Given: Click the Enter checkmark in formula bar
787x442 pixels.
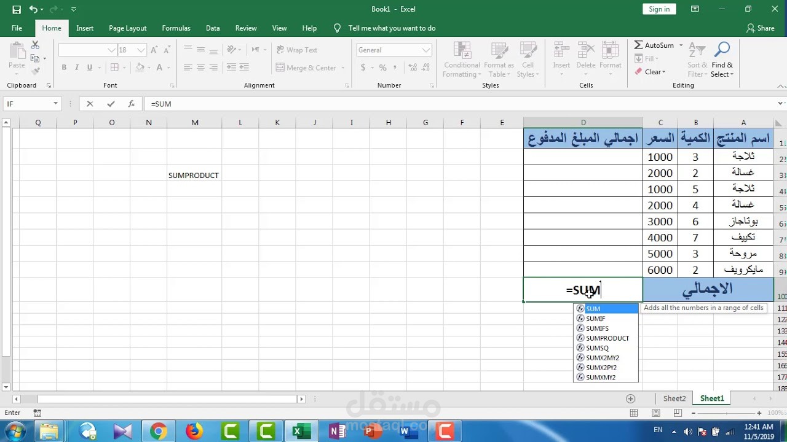Looking at the screenshot, I should (111, 104).
